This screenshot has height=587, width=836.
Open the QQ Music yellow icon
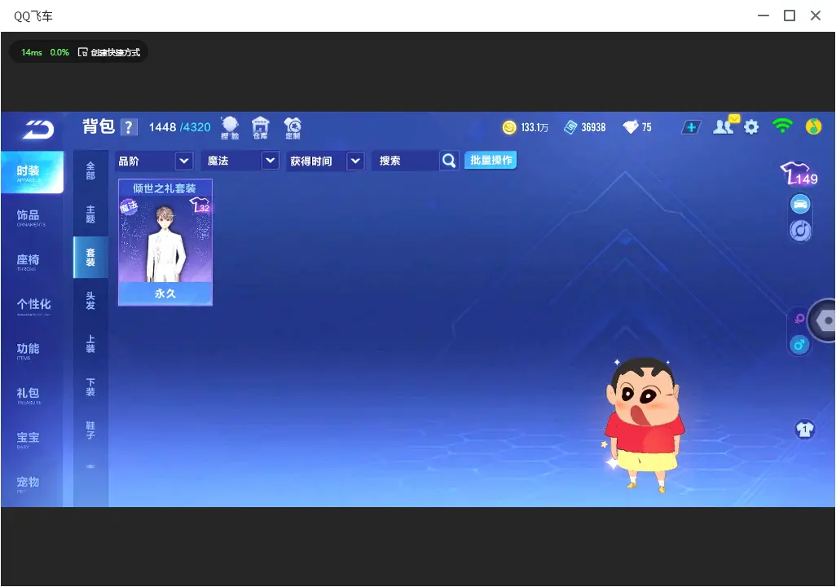point(814,127)
